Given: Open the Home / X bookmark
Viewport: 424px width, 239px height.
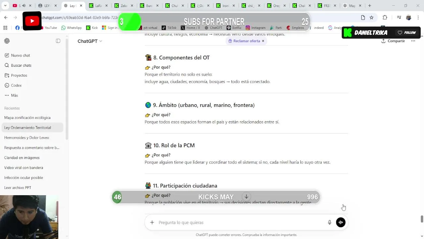Looking at the screenshot, I should coord(190,28).
